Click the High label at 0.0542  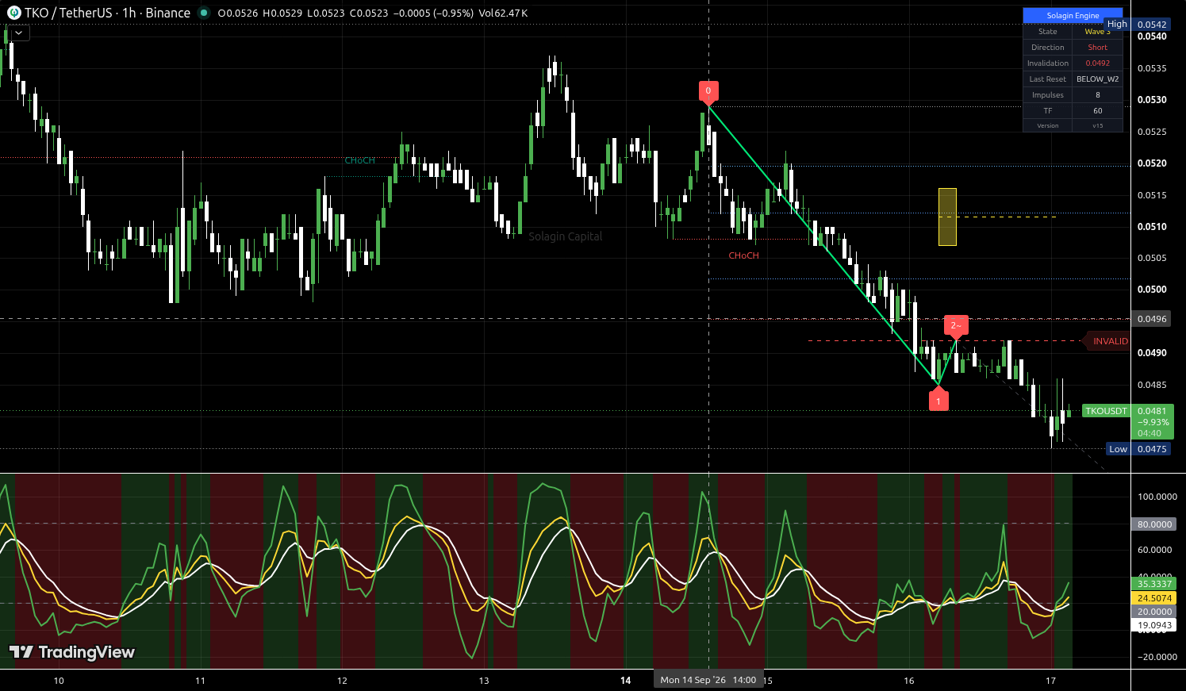1117,24
